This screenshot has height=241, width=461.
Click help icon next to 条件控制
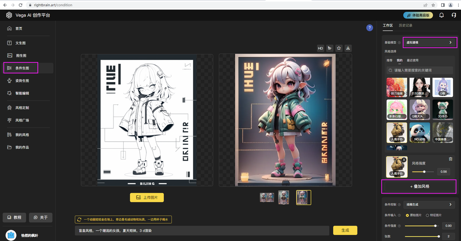point(399,205)
